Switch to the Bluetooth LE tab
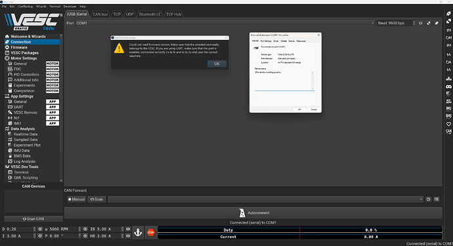453x246 pixels. tap(150, 14)
